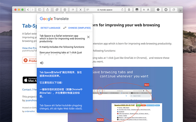Screen dimensions: 196x122
Task: Select Detect Language as source
Action: pos(50,28)
